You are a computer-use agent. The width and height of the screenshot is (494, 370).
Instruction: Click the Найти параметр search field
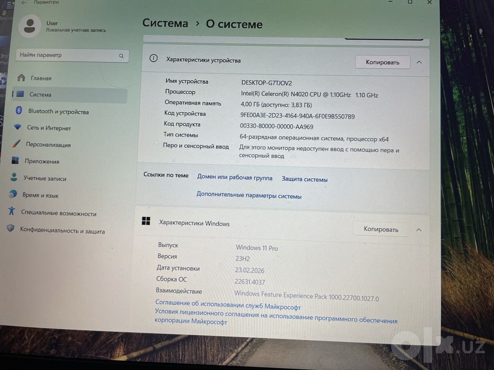point(72,55)
